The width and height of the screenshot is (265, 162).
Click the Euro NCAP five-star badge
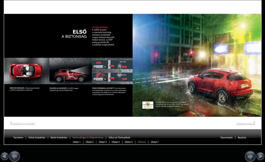pos(148,105)
